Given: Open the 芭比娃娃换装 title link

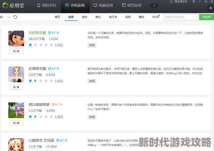Looking at the screenshot, I should click(39, 104).
